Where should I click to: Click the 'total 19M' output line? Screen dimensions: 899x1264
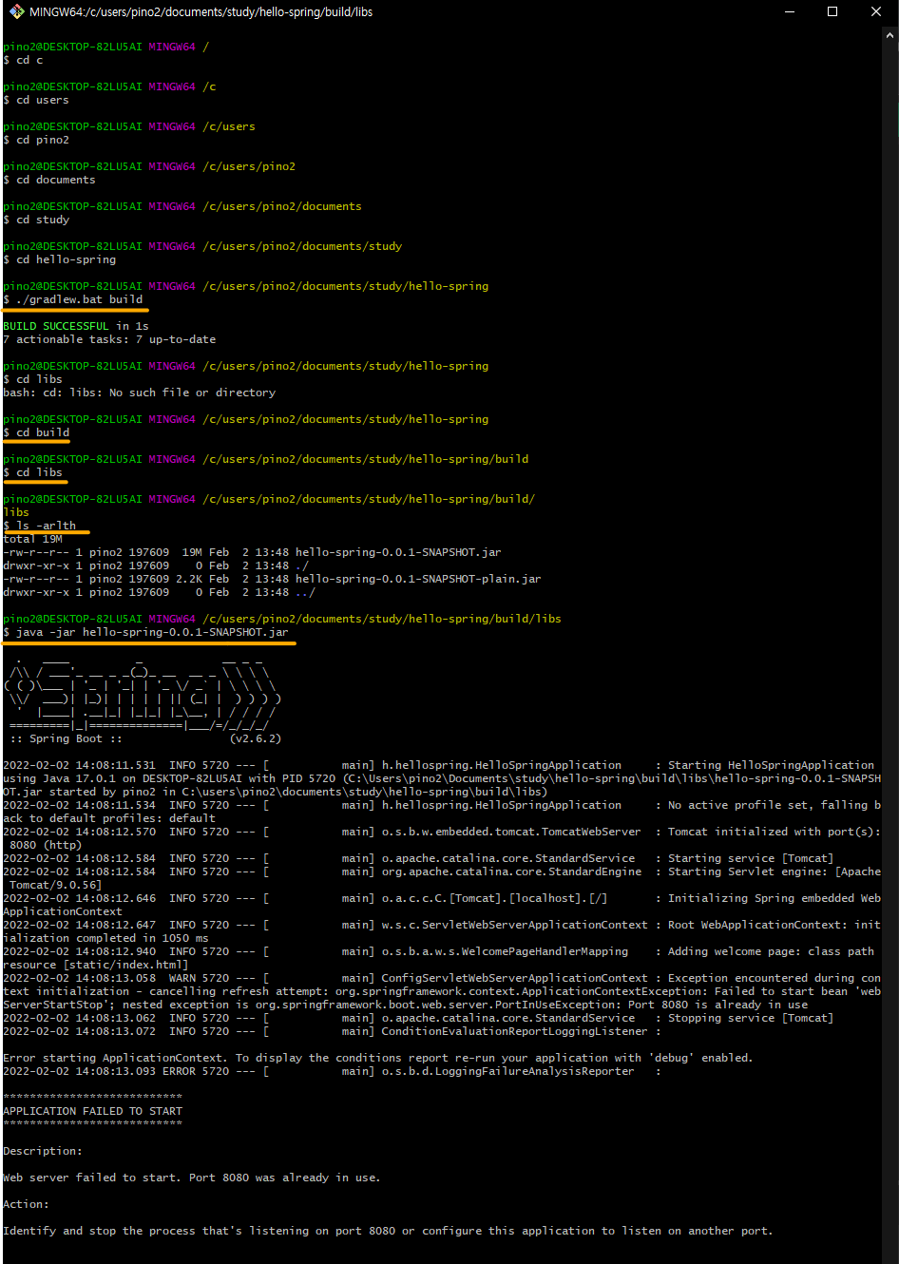[32, 539]
